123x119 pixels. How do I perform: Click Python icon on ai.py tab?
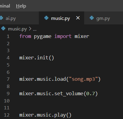pos(2,18)
